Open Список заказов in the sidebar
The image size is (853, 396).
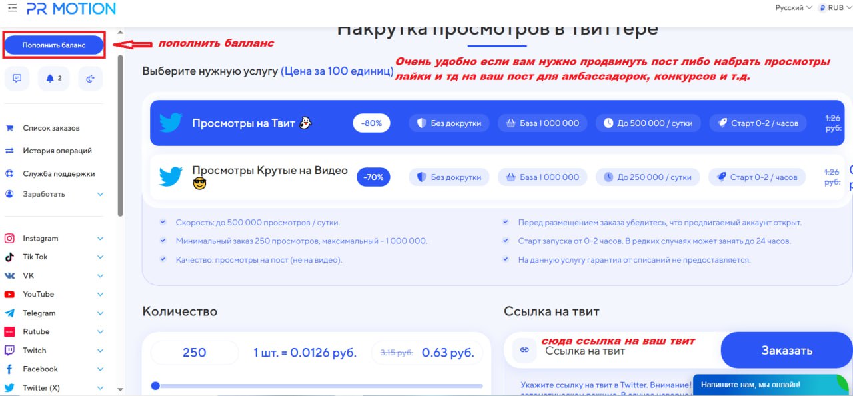(51, 128)
